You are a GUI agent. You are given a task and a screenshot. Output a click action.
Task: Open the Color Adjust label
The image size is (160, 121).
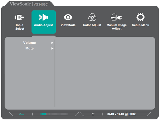click(x=92, y=25)
